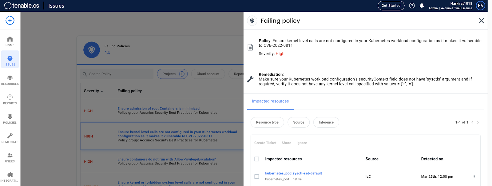Click the Get Started button
This screenshot has height=186, width=492.
[x=391, y=6]
